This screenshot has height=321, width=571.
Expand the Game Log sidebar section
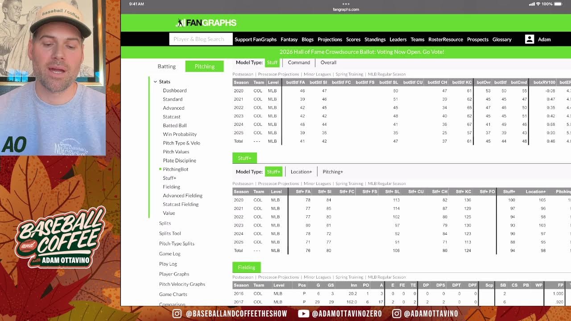[170, 254]
